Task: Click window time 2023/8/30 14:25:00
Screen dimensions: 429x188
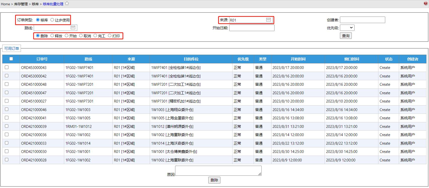Action: pos(342,152)
